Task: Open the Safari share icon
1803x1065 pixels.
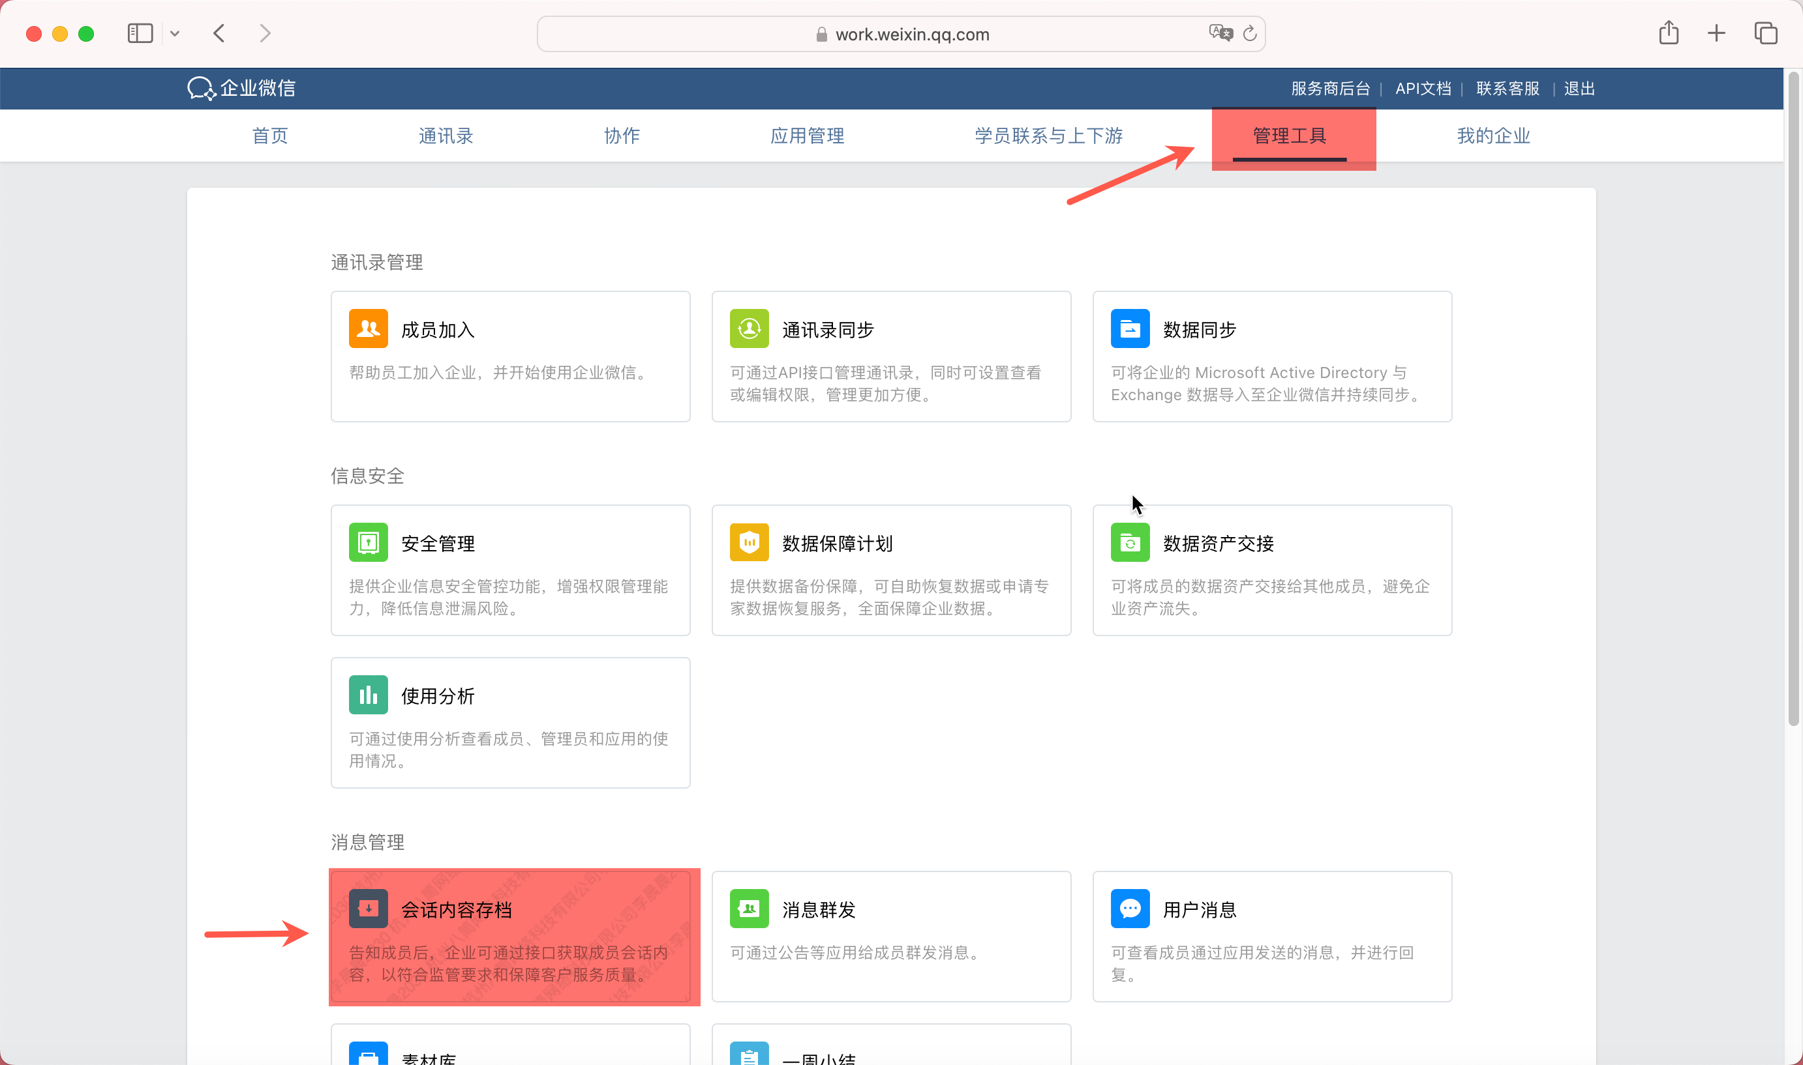Action: click(1669, 33)
